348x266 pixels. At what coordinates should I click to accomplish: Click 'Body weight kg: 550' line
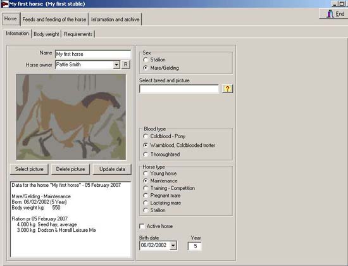[36, 208]
